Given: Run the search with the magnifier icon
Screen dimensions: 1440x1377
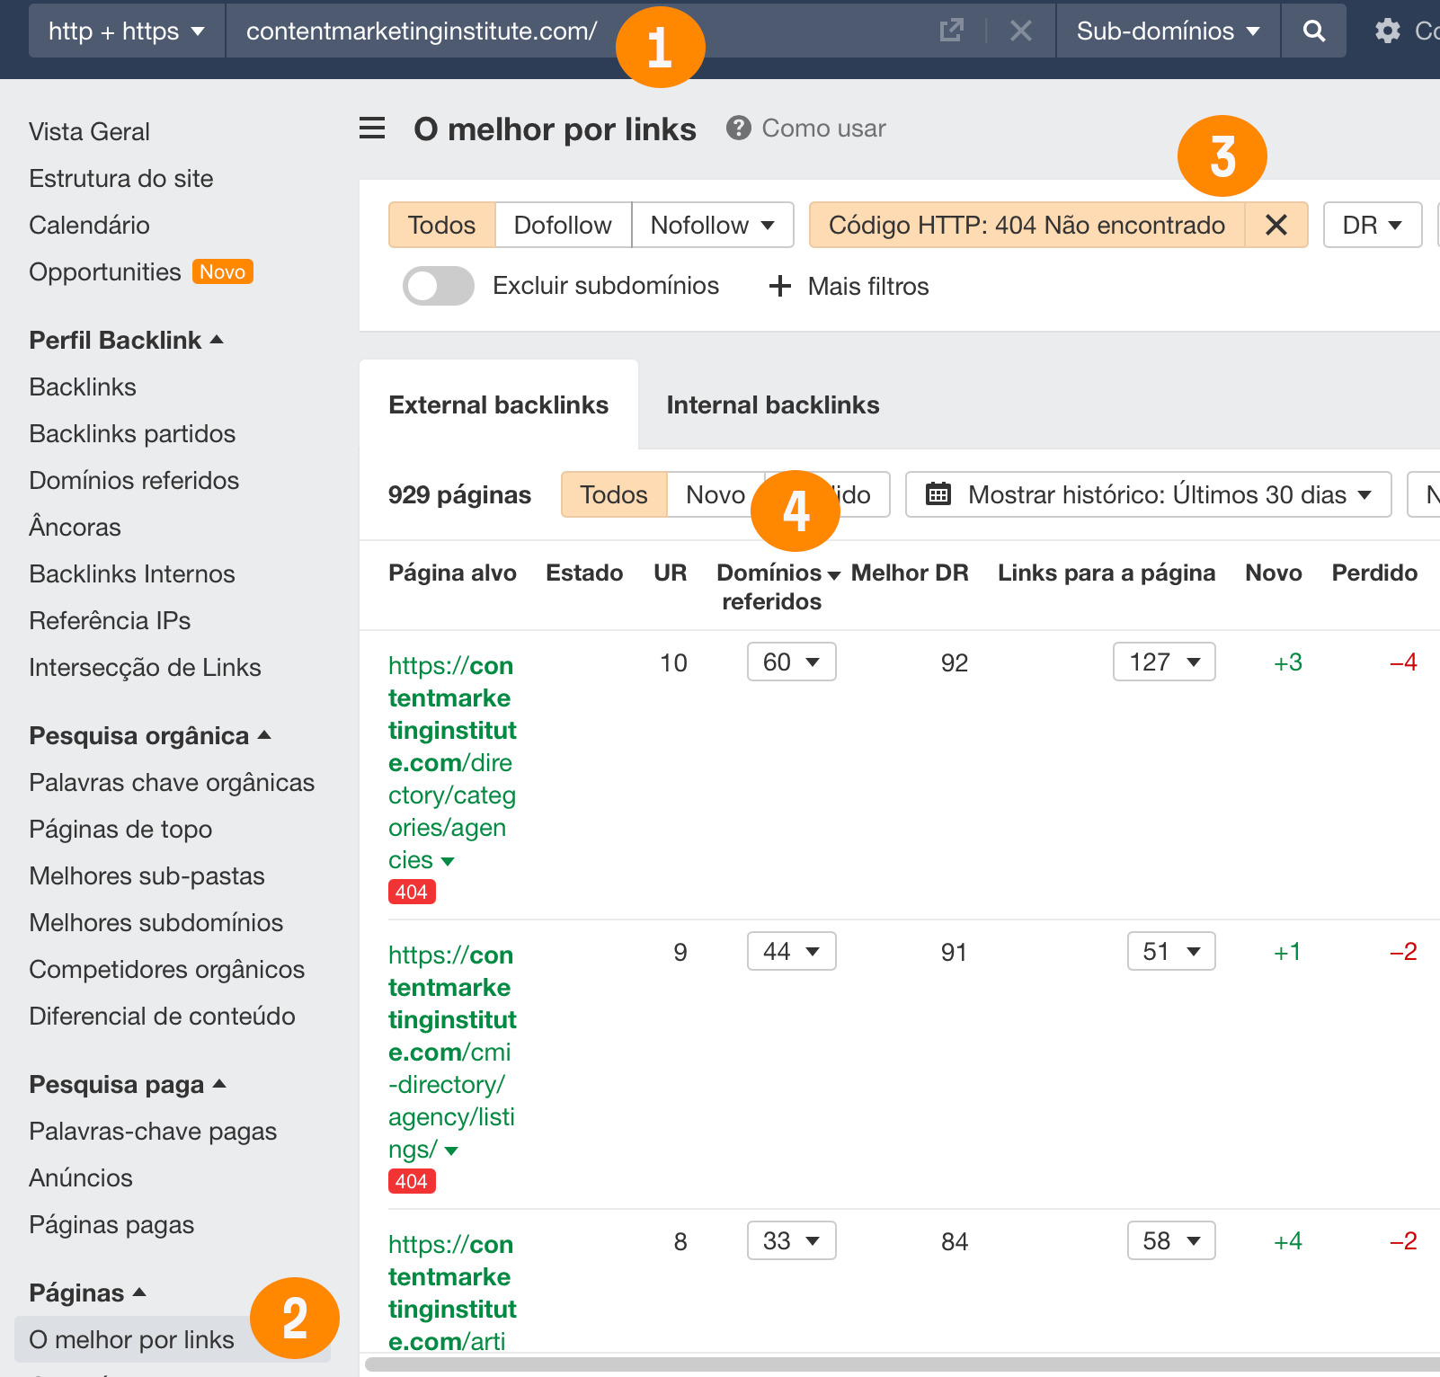Looking at the screenshot, I should 1313,31.
